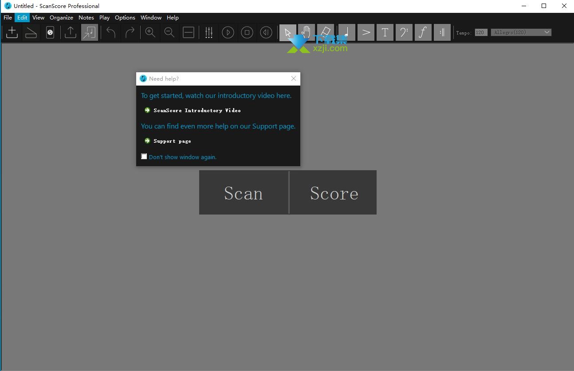Open the Notes menu

click(86, 18)
